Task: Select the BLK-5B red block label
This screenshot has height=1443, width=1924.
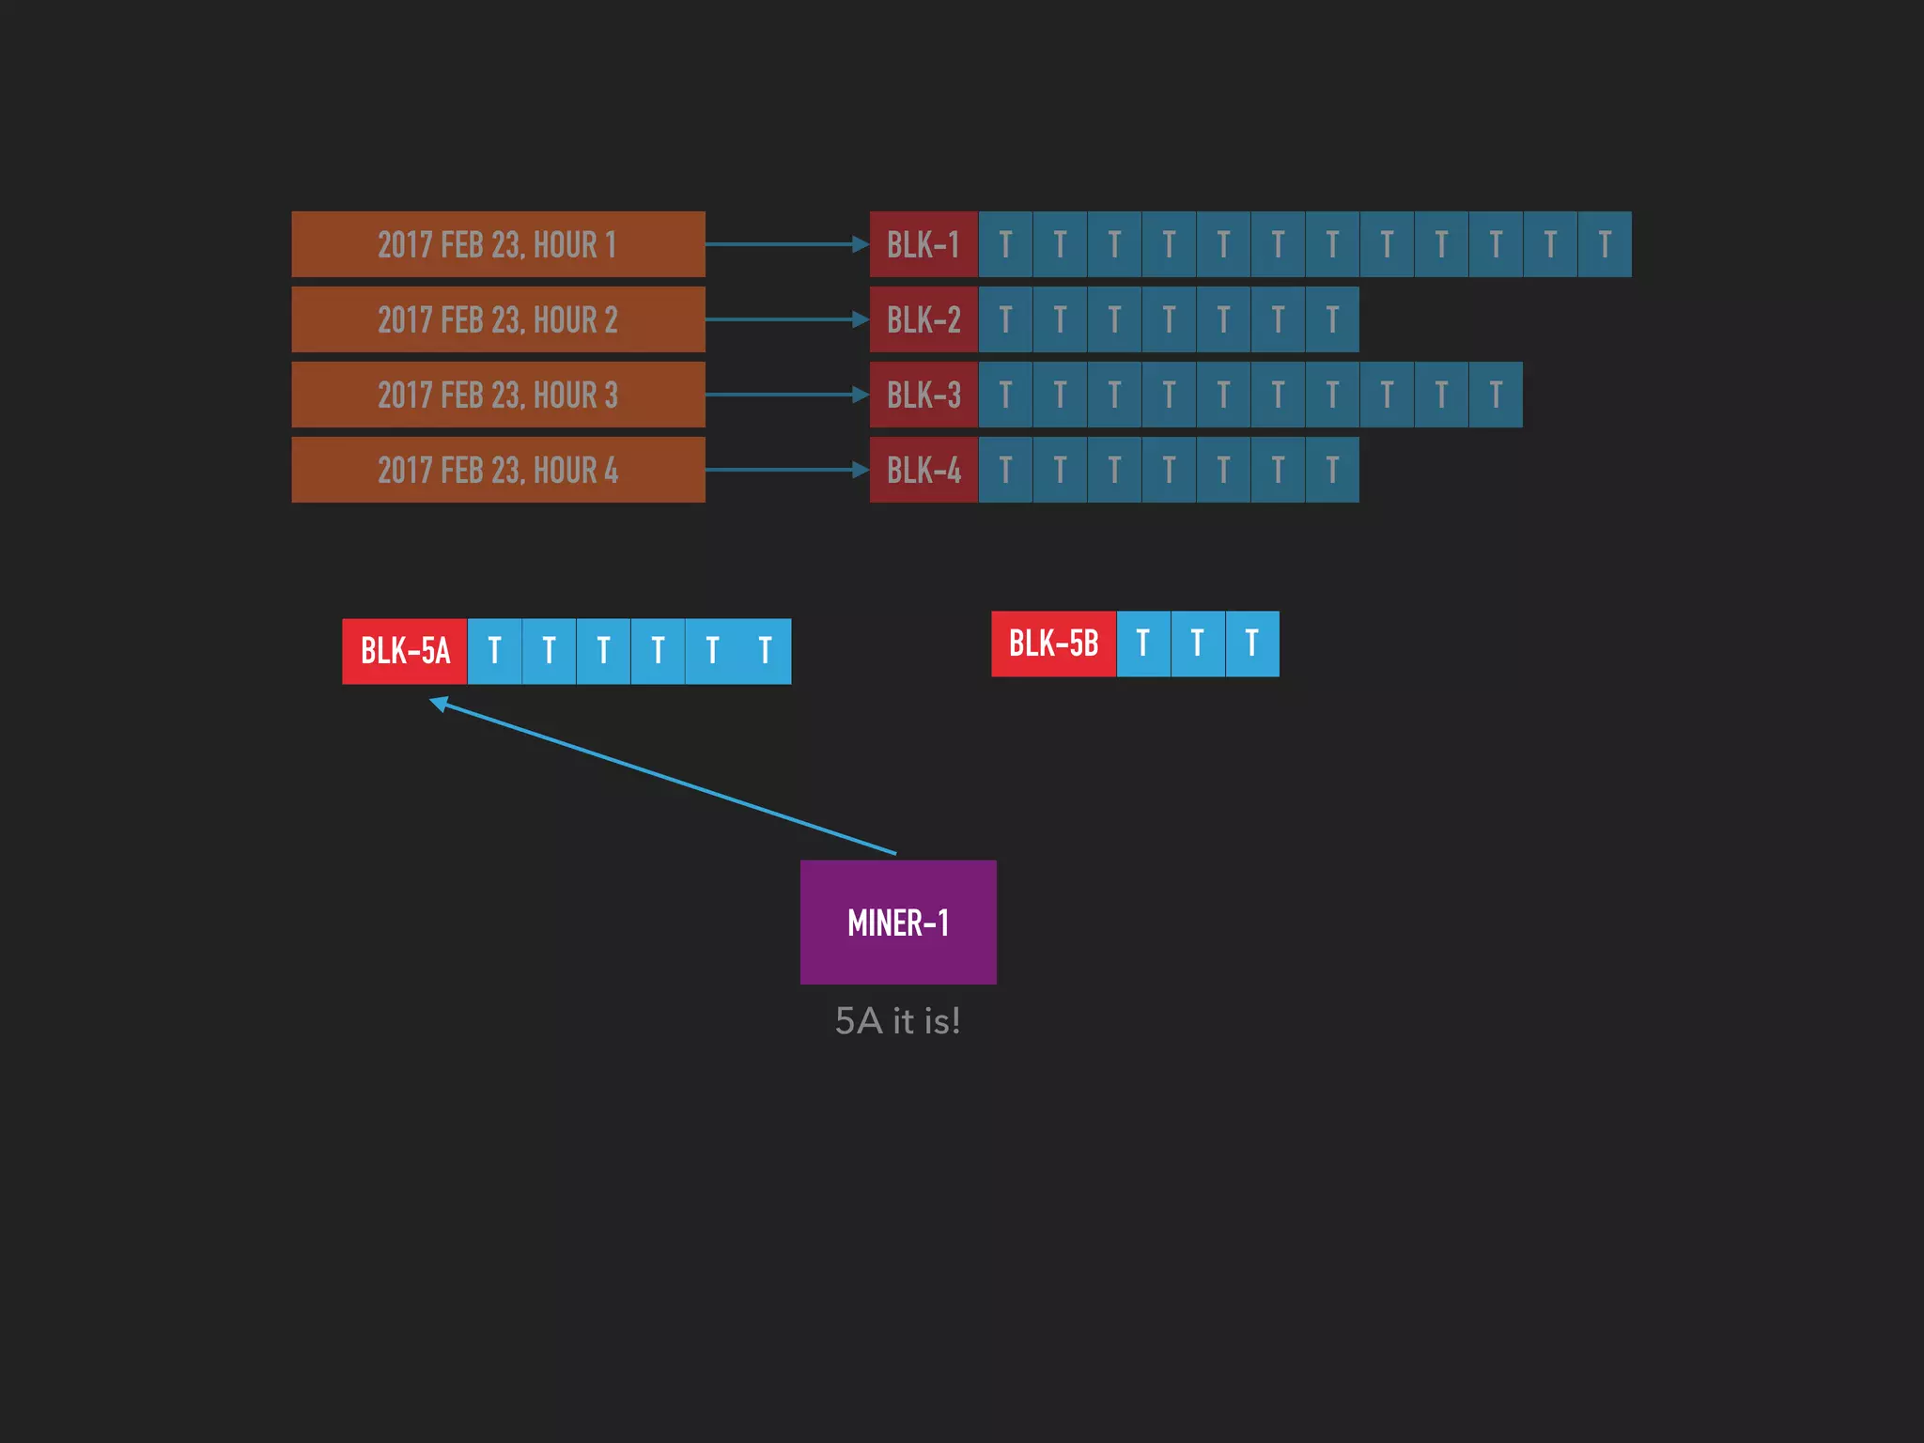Action: point(1053,644)
